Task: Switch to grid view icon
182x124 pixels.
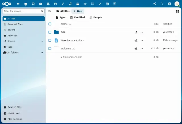Action: pos(177,11)
